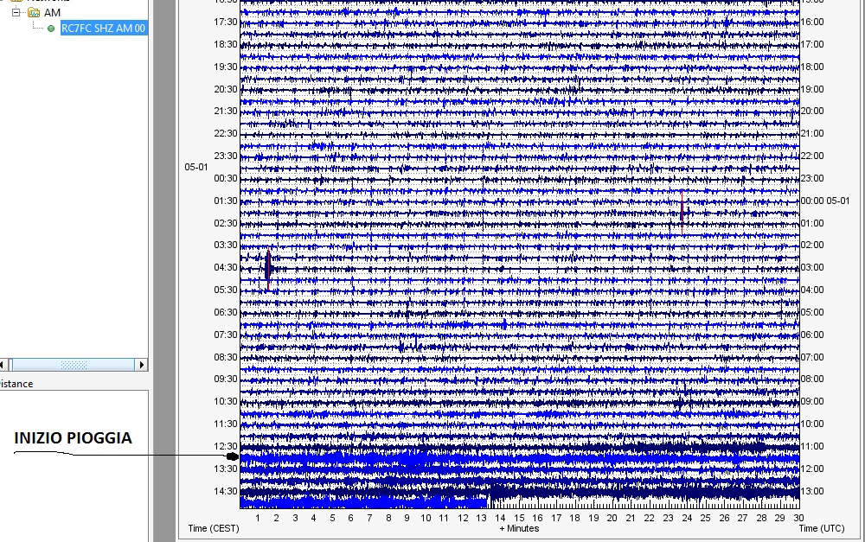Click the red event marker near 04:30 row

tap(268, 269)
